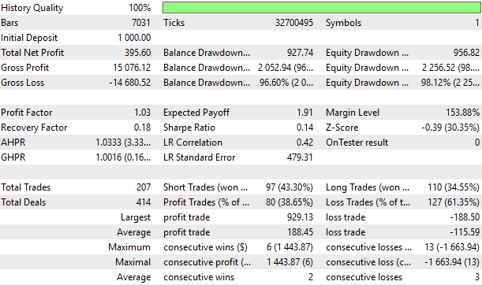Click the green History Quality progress bar

coord(322,8)
